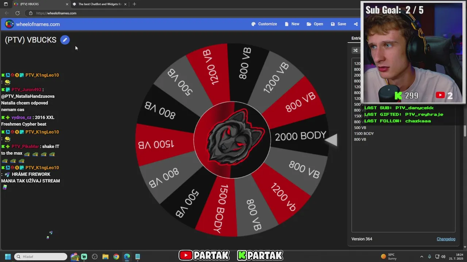Click PTV_PikaMar username in chat overlay
The height and width of the screenshot is (262, 467).
click(25, 146)
